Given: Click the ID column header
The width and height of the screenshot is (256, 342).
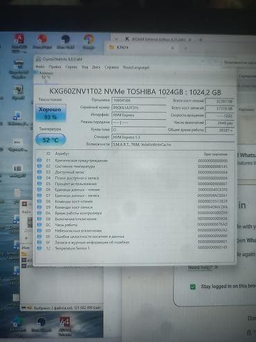Looking at the screenshot, I should tap(48, 153).
